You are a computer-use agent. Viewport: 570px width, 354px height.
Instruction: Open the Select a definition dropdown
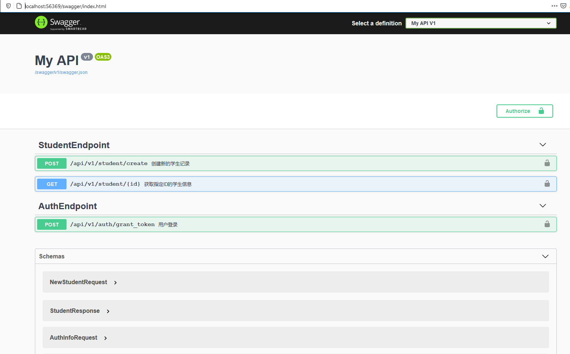coord(481,23)
